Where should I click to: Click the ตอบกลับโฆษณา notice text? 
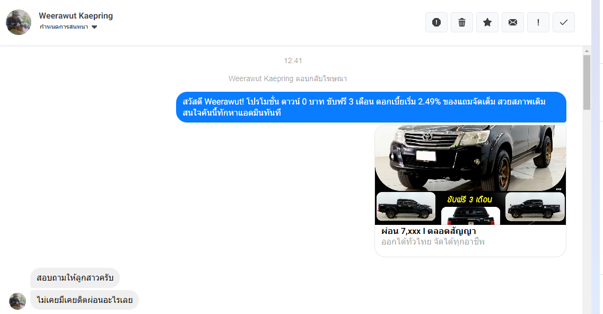click(287, 78)
